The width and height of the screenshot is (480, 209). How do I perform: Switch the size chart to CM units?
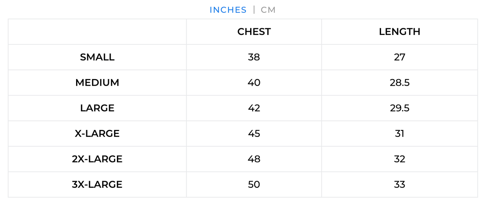268,10
